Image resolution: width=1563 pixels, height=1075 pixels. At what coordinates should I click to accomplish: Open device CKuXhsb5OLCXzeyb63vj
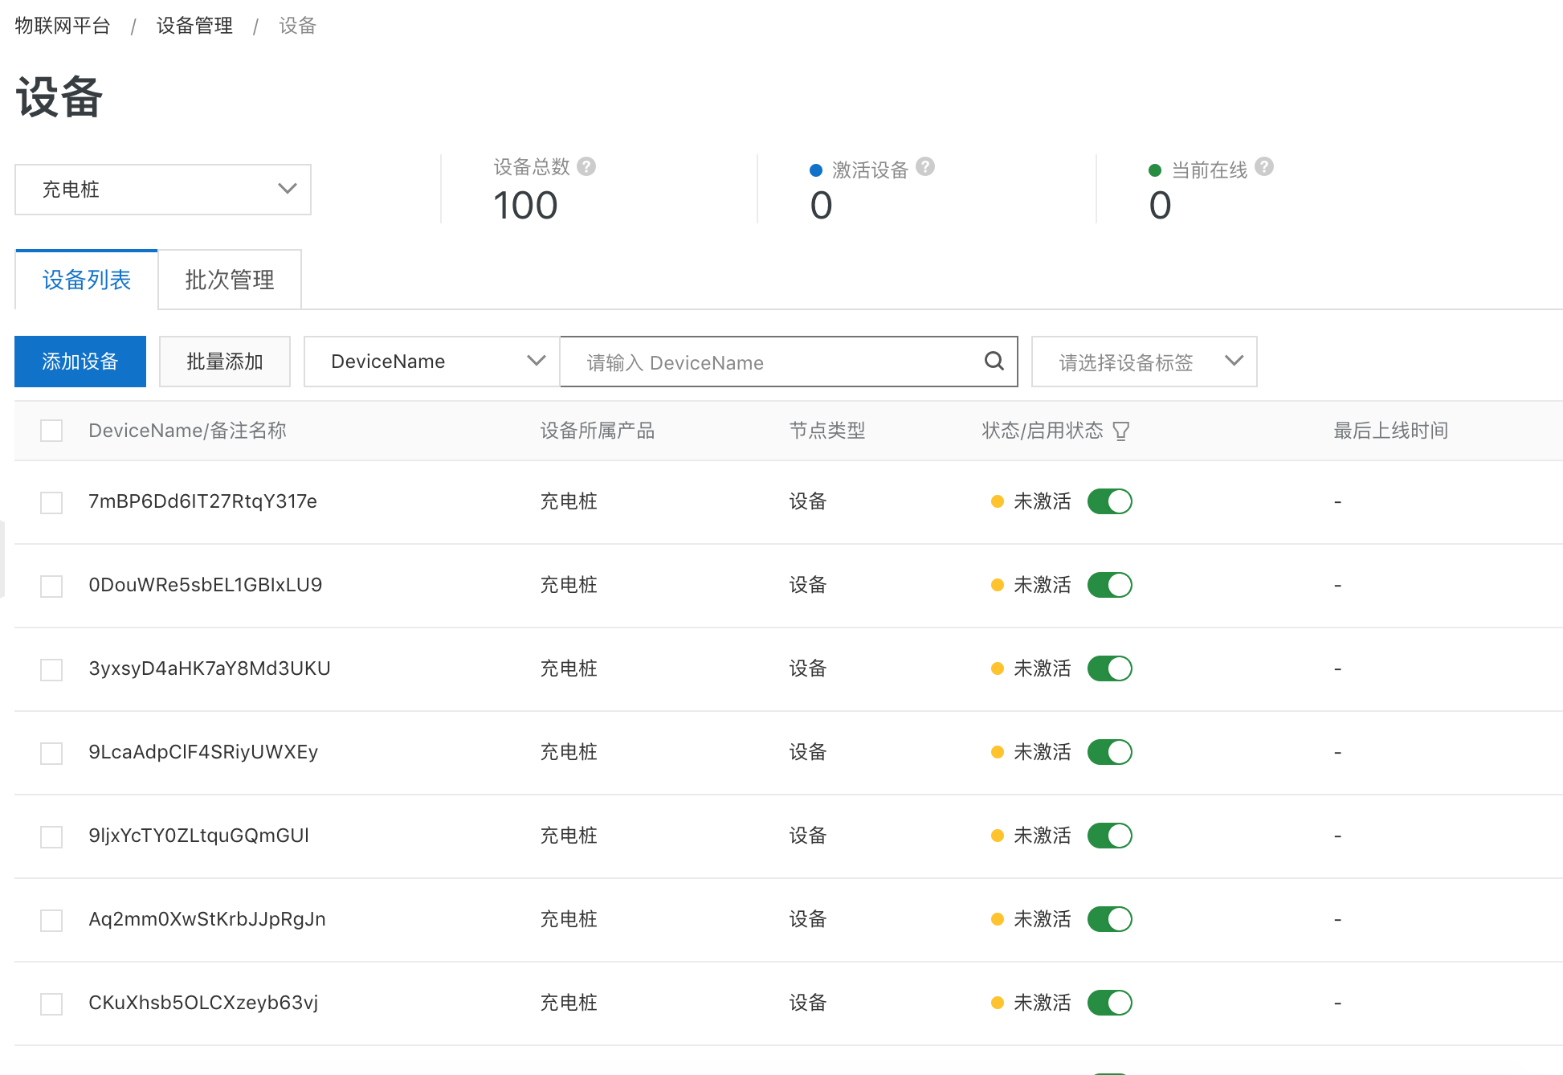click(x=203, y=1003)
